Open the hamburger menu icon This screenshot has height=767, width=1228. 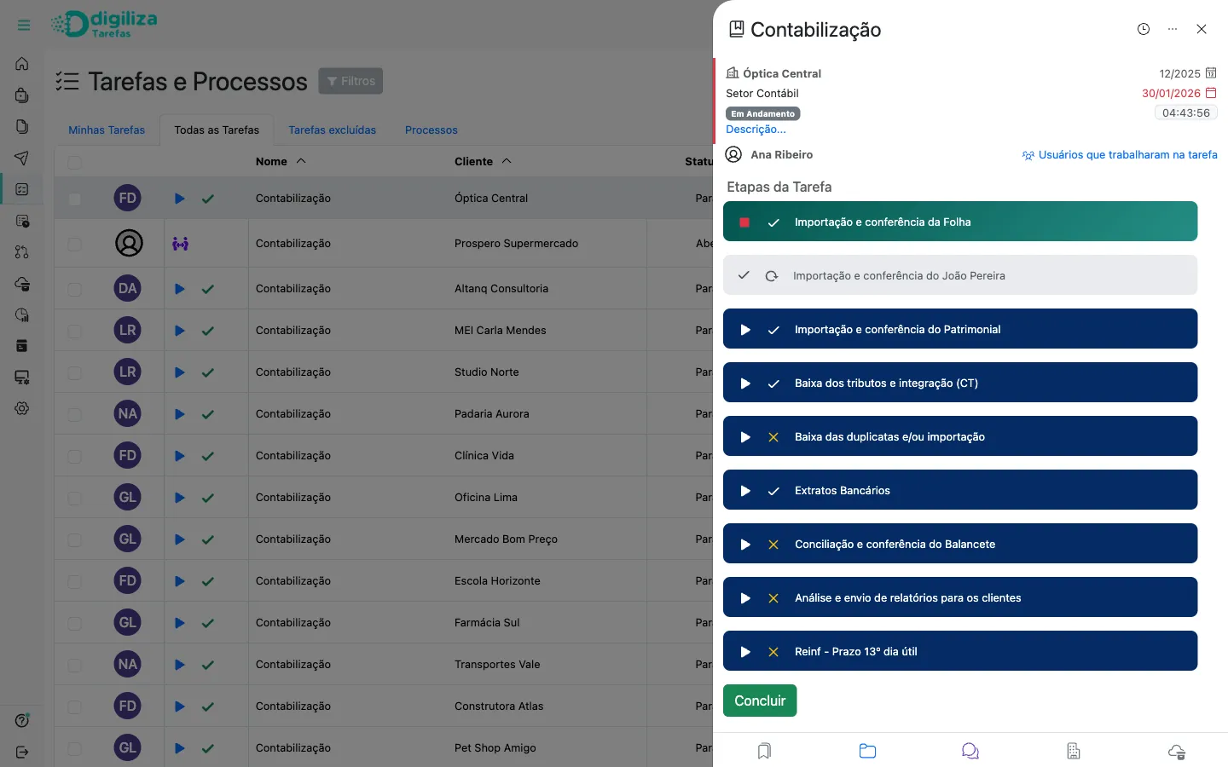24,26
